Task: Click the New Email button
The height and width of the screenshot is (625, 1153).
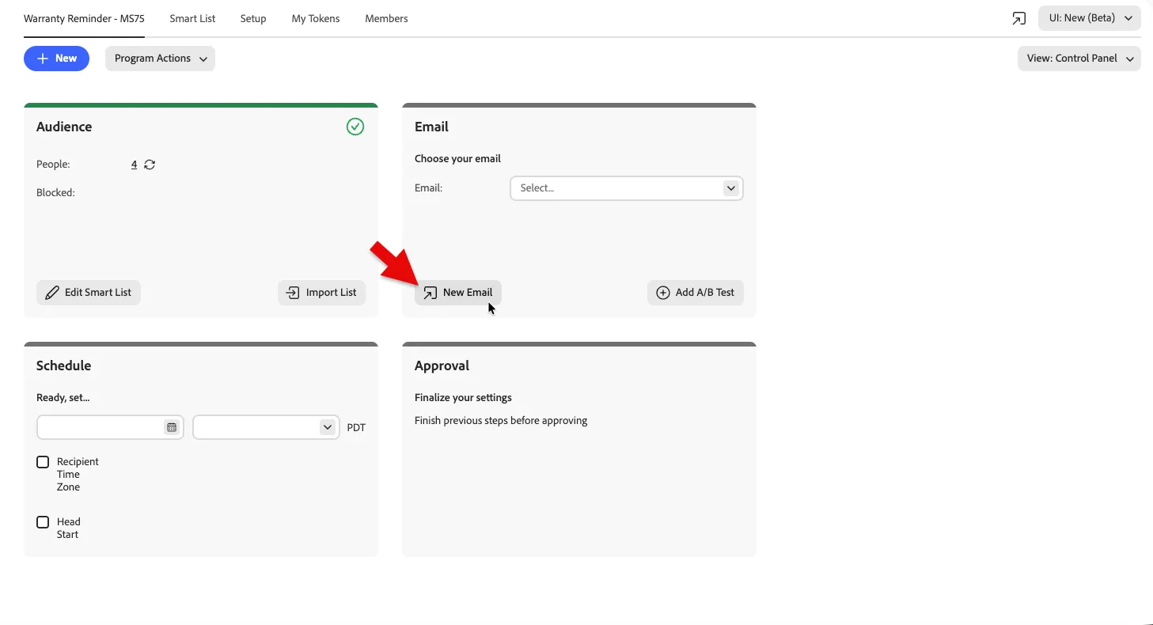Action: tap(458, 293)
